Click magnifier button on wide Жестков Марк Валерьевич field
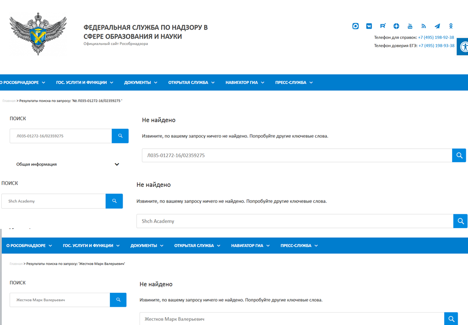Image resolution: width=468 pixels, height=325 pixels. (x=451, y=319)
